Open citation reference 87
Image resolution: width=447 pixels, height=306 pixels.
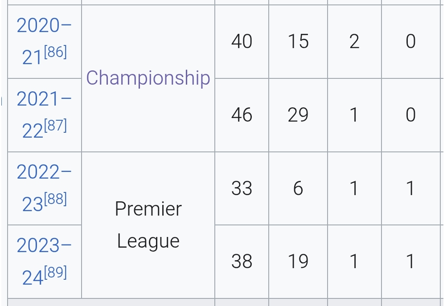pyautogui.click(x=56, y=125)
